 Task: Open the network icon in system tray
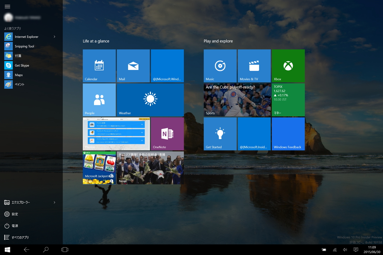click(x=335, y=250)
